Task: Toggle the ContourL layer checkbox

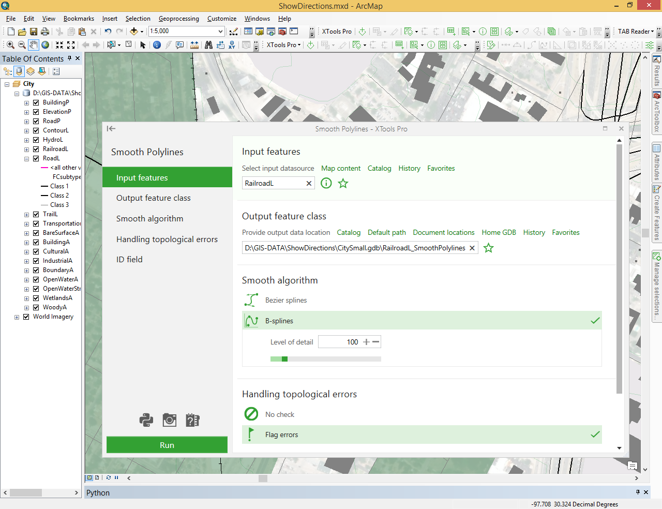Action: 36,130
